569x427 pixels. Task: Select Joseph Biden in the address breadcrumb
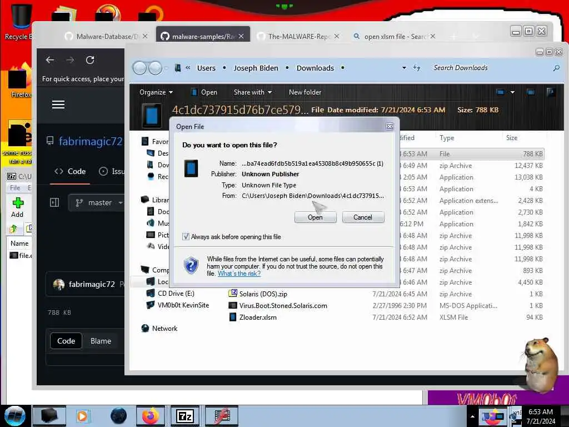point(256,68)
